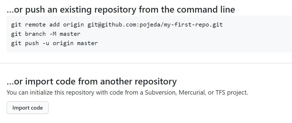The height and width of the screenshot is (123, 292).
Task: Click the git branch -M master command
Action: [46, 34]
